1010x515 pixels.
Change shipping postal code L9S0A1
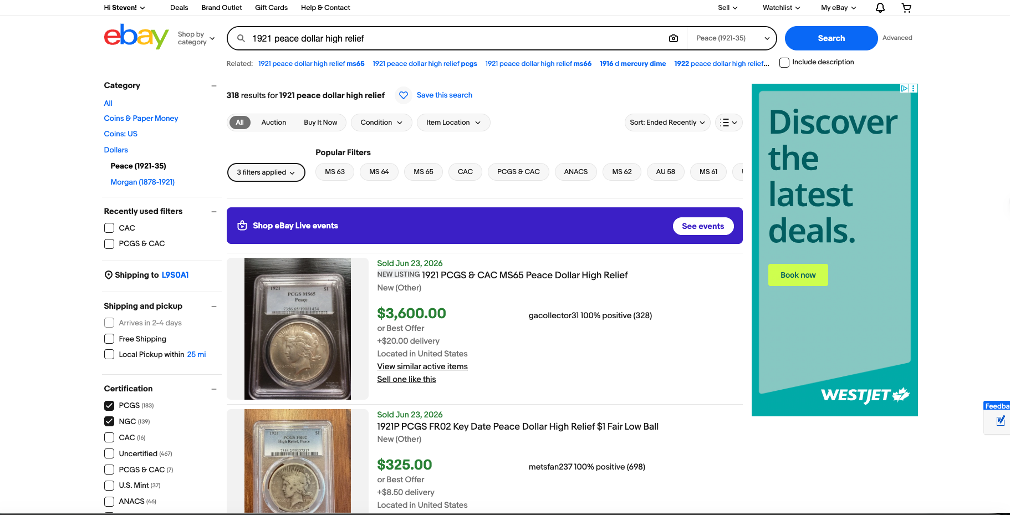point(175,275)
